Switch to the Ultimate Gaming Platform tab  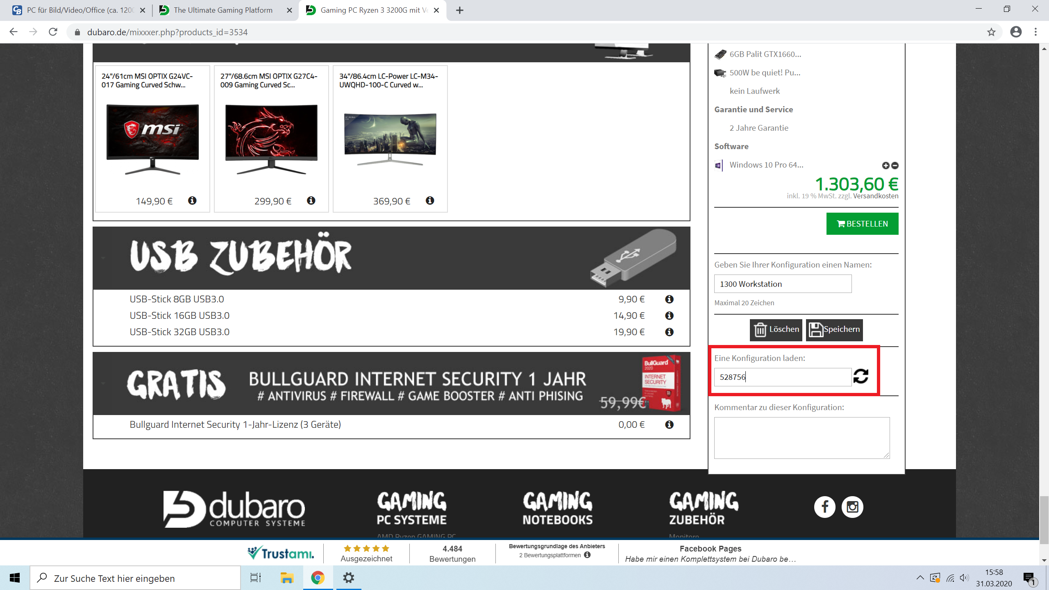221,10
